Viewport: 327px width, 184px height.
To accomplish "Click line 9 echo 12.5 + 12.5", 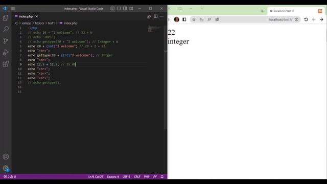I will [x=52, y=64].
